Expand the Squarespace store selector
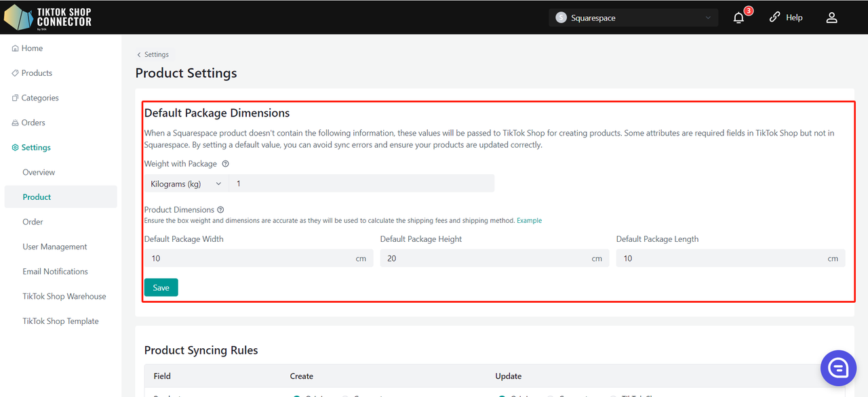 633,18
